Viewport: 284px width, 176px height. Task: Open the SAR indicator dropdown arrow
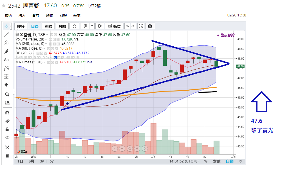click(51, 58)
